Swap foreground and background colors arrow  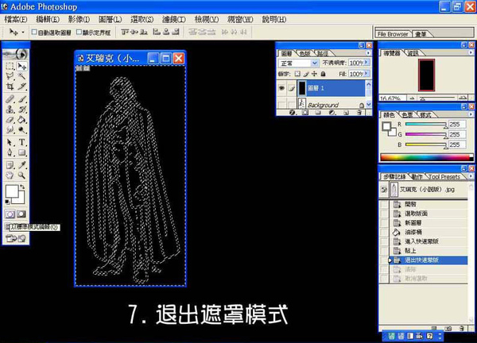click(x=22, y=187)
